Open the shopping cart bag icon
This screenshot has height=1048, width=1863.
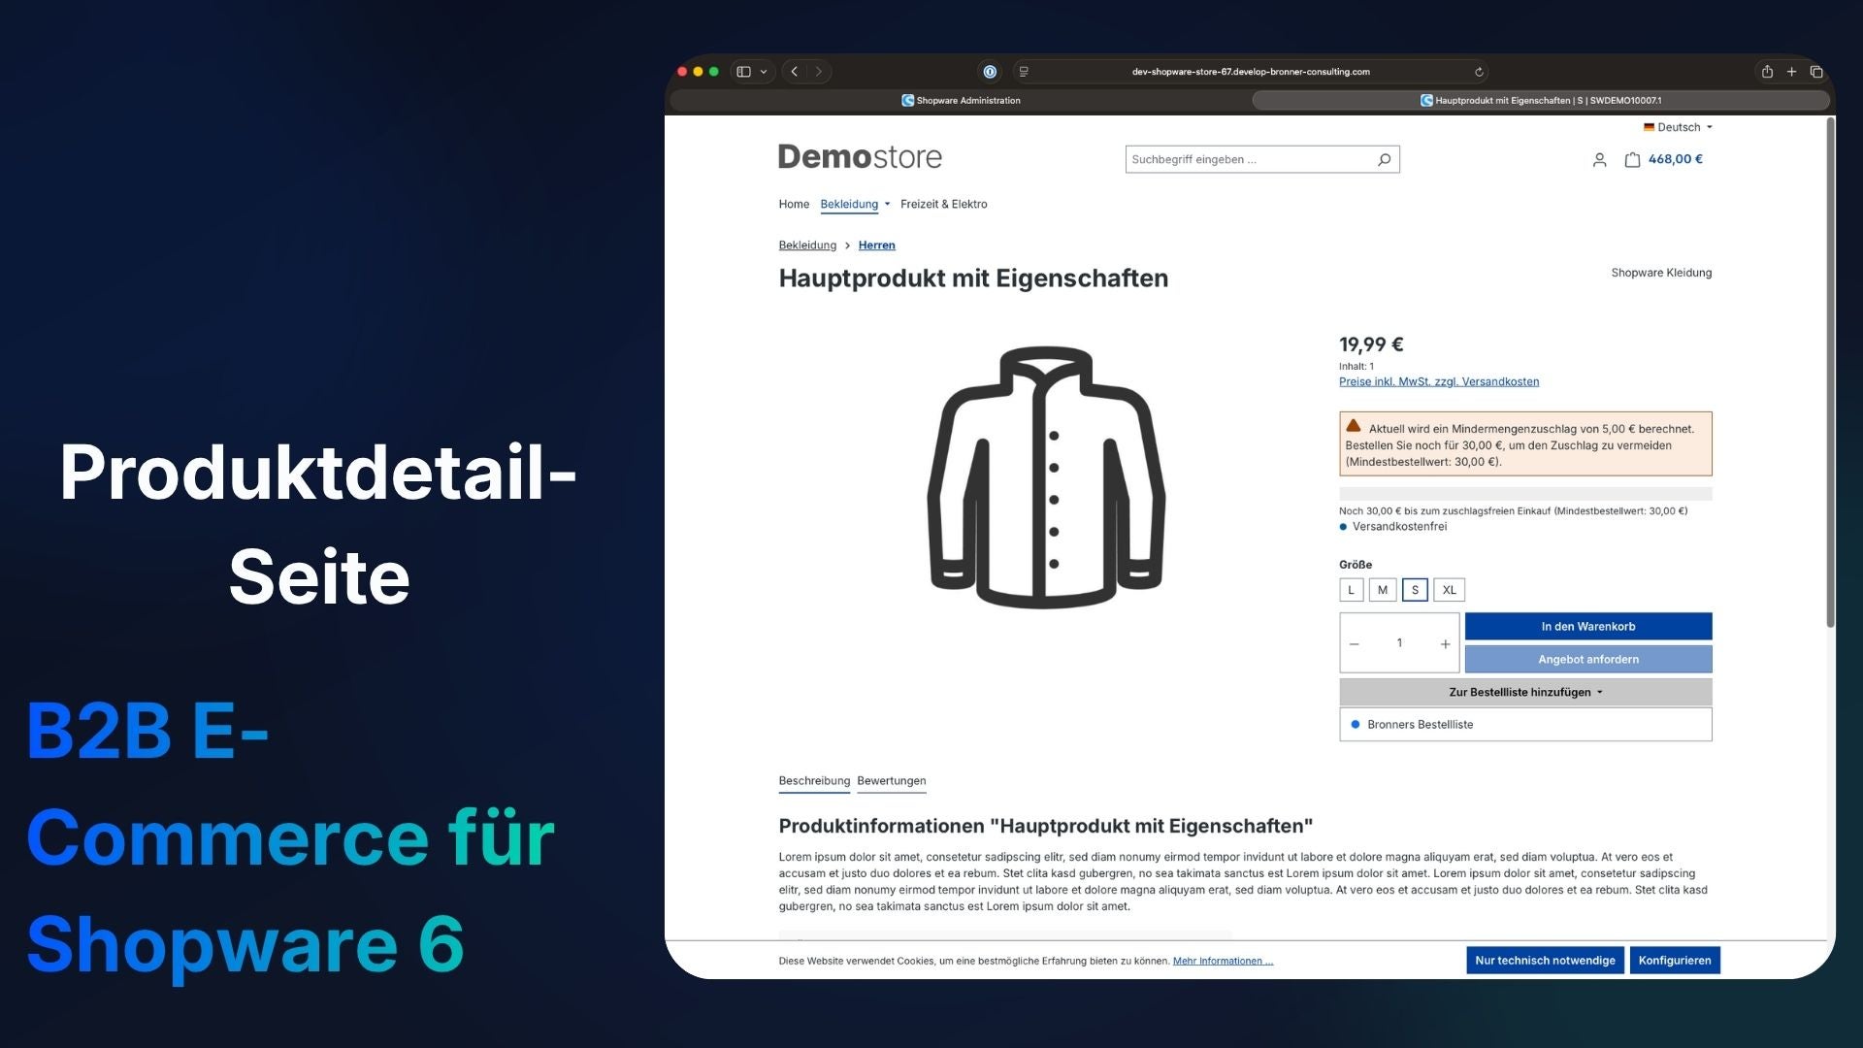click(x=1632, y=160)
